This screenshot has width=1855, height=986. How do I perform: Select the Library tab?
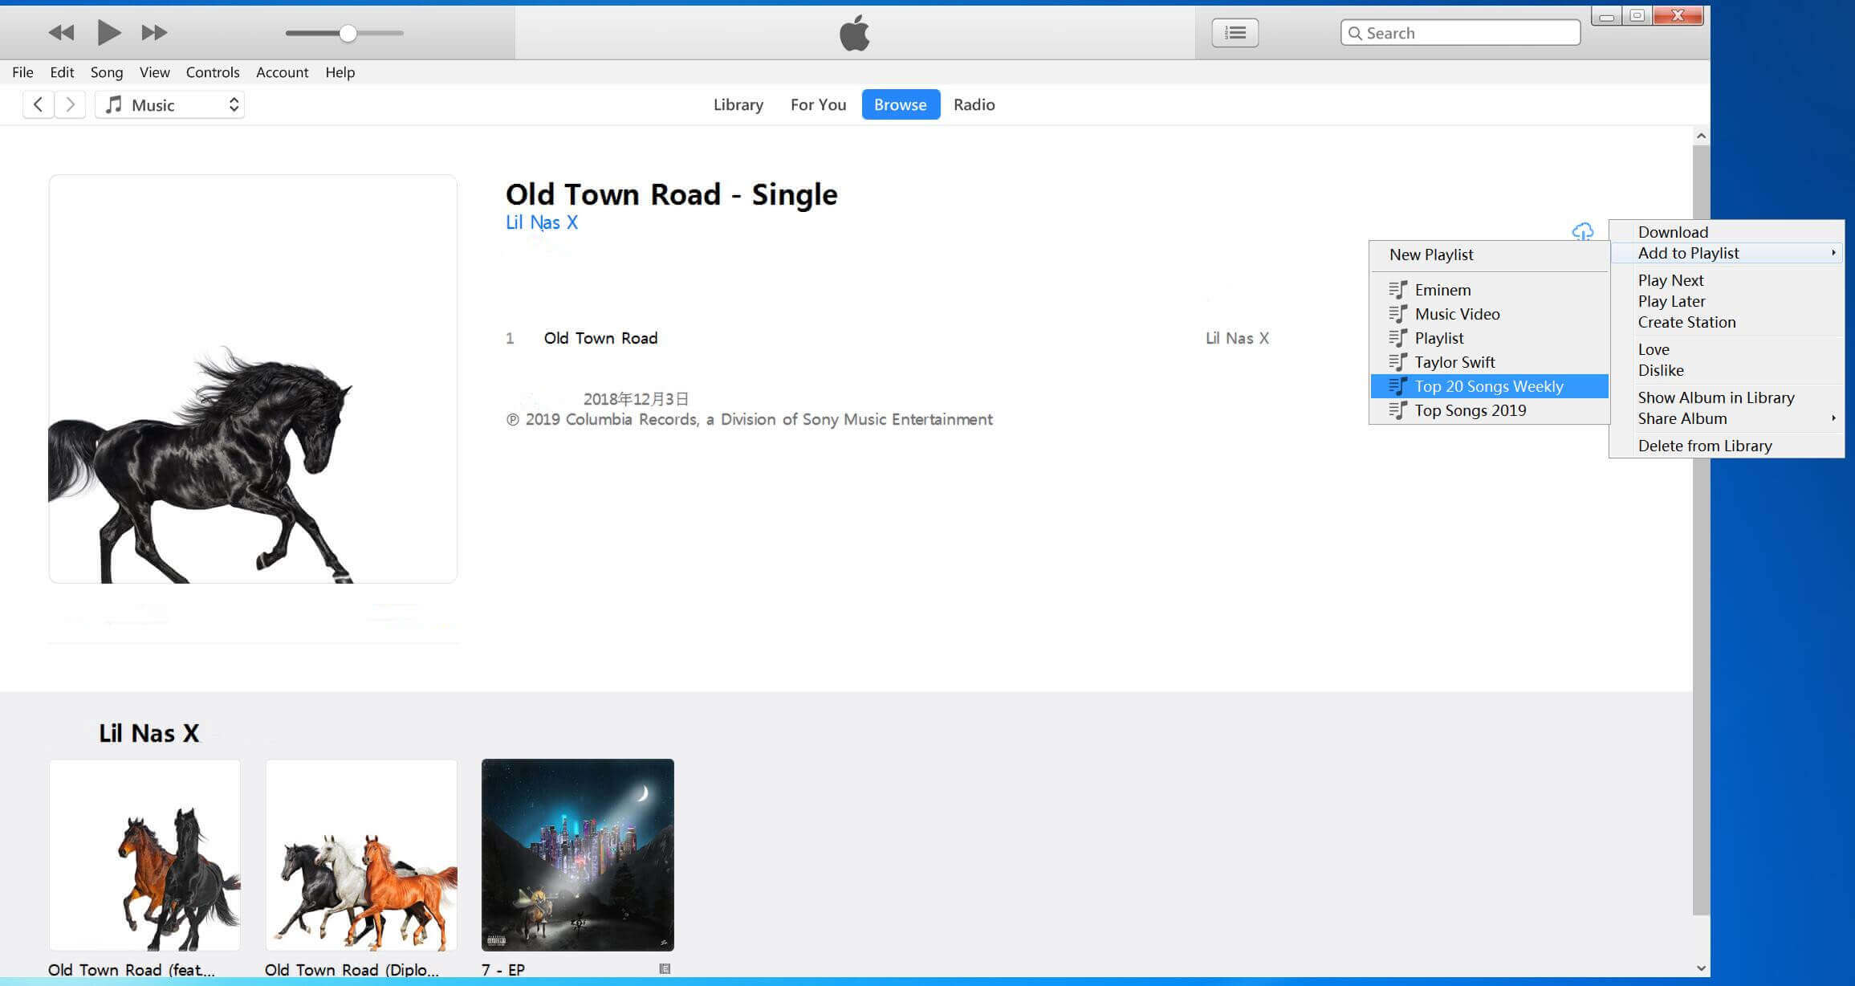tap(736, 104)
